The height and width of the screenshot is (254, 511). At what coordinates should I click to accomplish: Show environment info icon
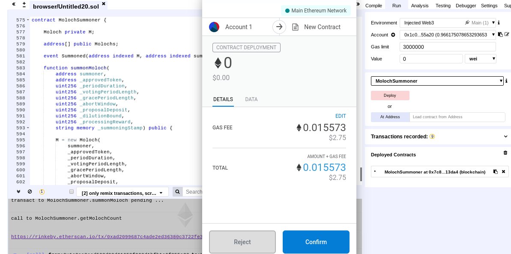499,23
